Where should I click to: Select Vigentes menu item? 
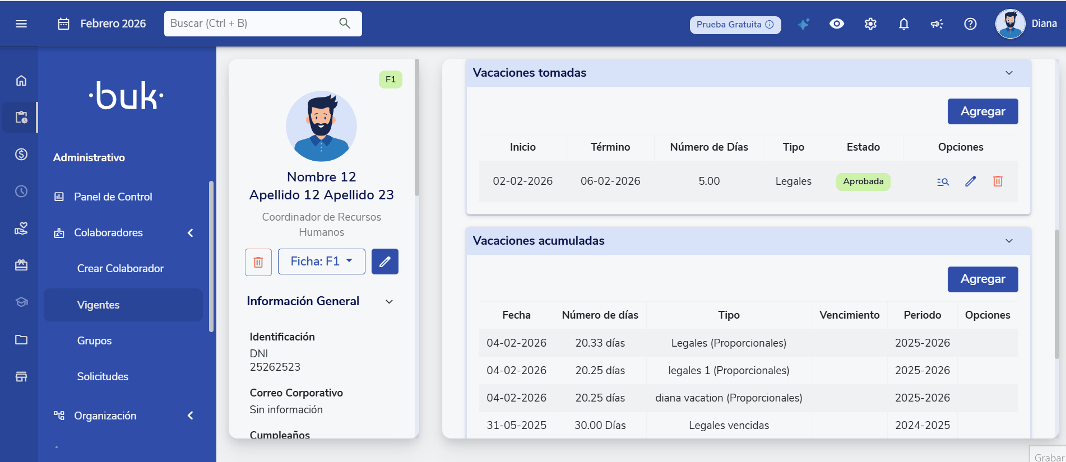[x=123, y=305]
